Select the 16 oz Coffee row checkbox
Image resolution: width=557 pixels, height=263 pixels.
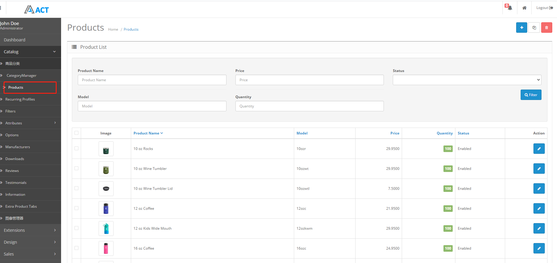coord(77,248)
